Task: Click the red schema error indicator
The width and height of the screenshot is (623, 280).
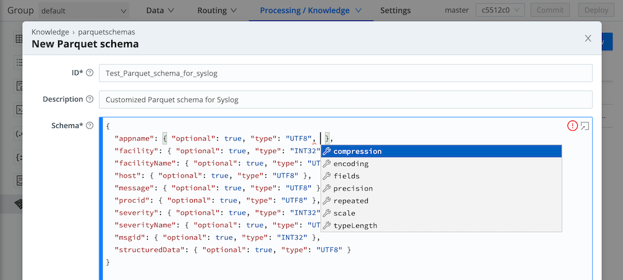Action: 572,126
